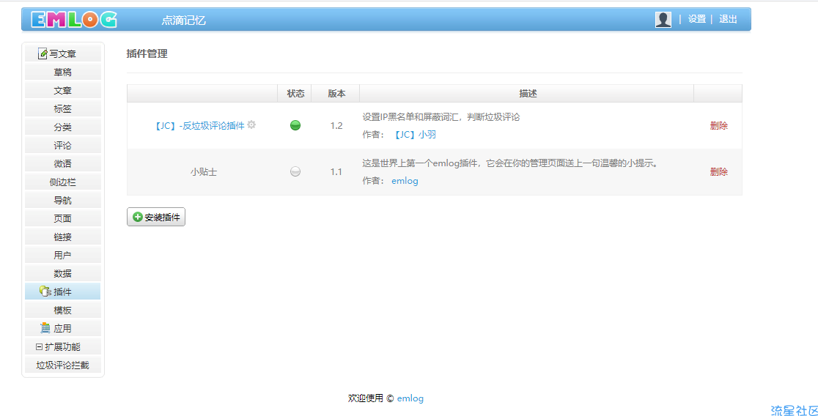818x416 pixels.
Task: Activate the 小贴士 plugin via its gray status icon
Action: 295,171
